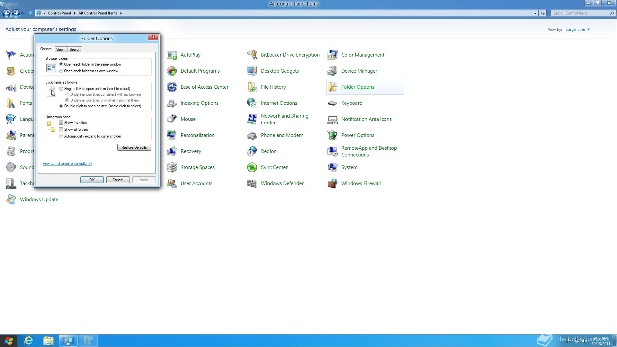Open Windows Explorer from taskbar
Image resolution: width=617 pixels, height=347 pixels.
coord(49,341)
